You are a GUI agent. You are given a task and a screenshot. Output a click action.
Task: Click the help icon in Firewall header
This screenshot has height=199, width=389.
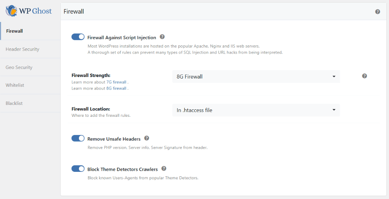(377, 12)
